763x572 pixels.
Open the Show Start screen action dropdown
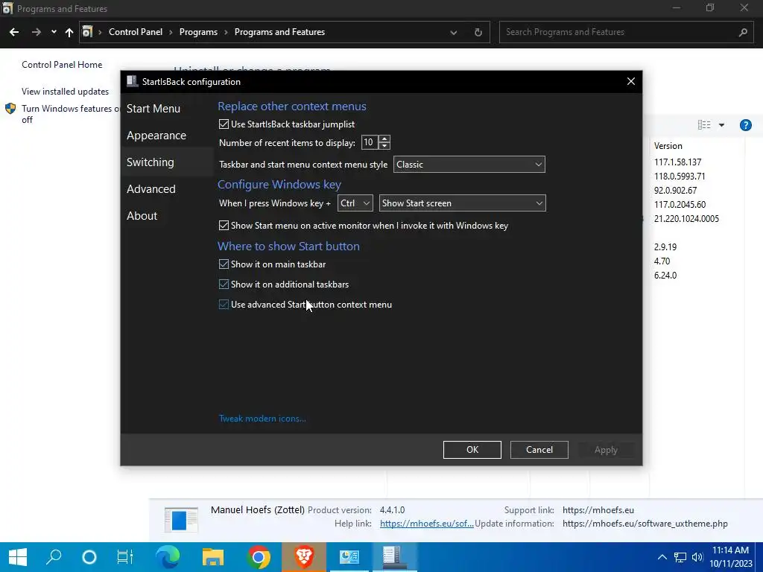[462, 203]
